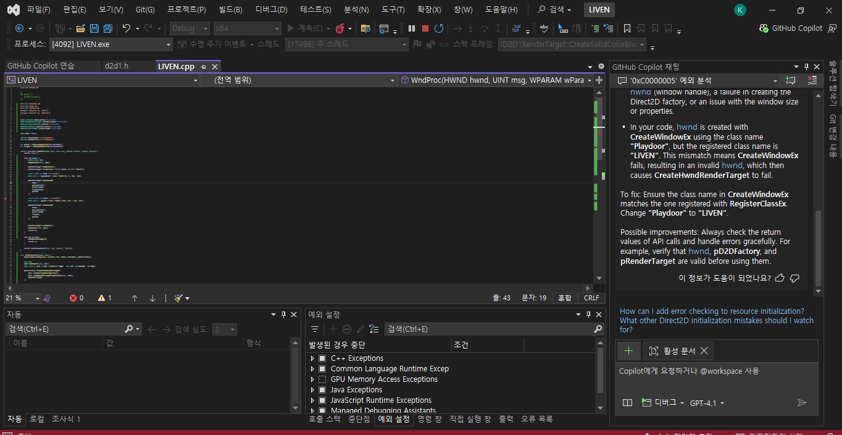Click the suggested error checking question link
The width and height of the screenshot is (842, 435).
[x=712, y=311]
